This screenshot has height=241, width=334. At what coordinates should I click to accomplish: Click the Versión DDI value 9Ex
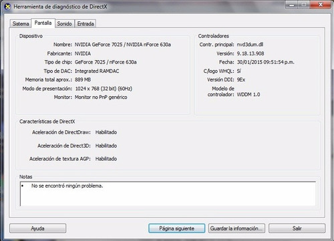[241, 79]
